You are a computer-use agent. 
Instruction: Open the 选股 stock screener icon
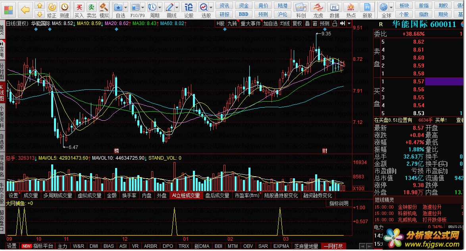click(x=204, y=7)
